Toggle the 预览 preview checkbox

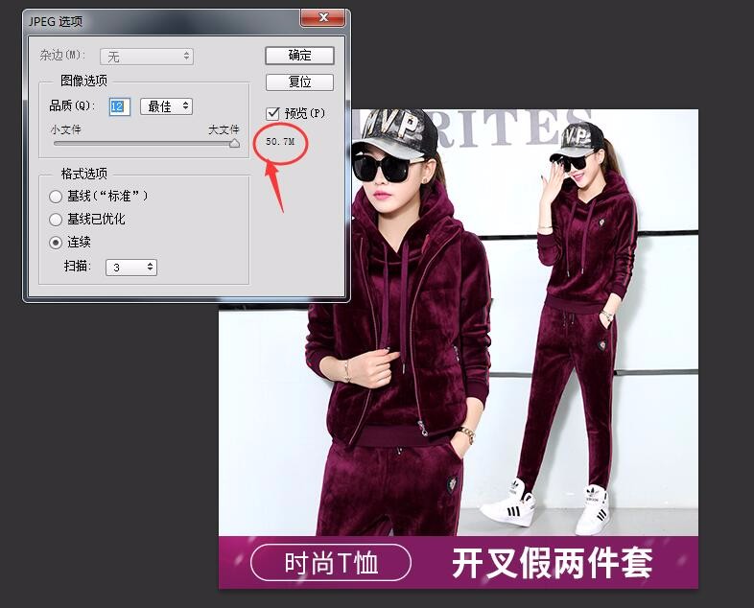point(273,113)
